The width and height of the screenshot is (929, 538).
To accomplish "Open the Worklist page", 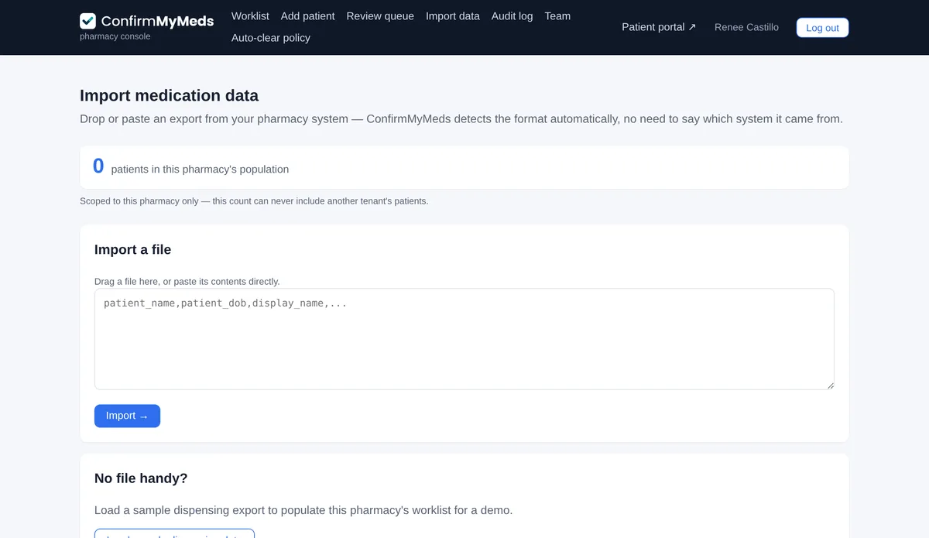I will click(x=250, y=16).
